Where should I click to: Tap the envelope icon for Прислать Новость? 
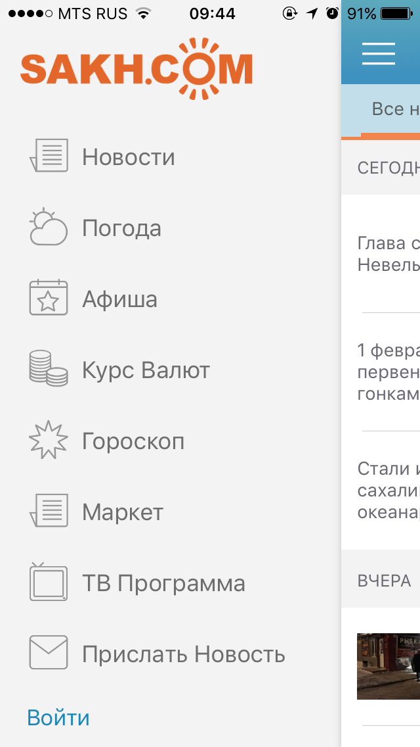(x=49, y=652)
